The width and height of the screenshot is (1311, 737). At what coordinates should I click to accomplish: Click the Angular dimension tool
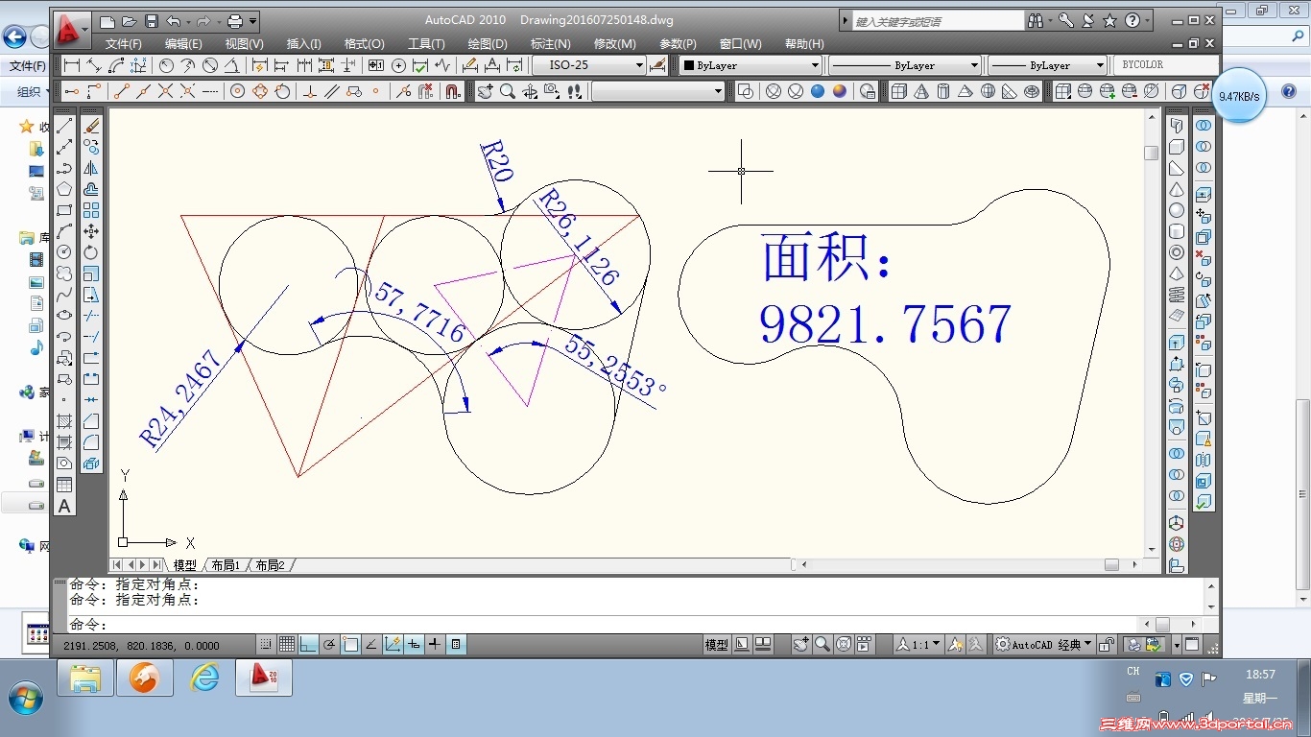pyautogui.click(x=231, y=65)
